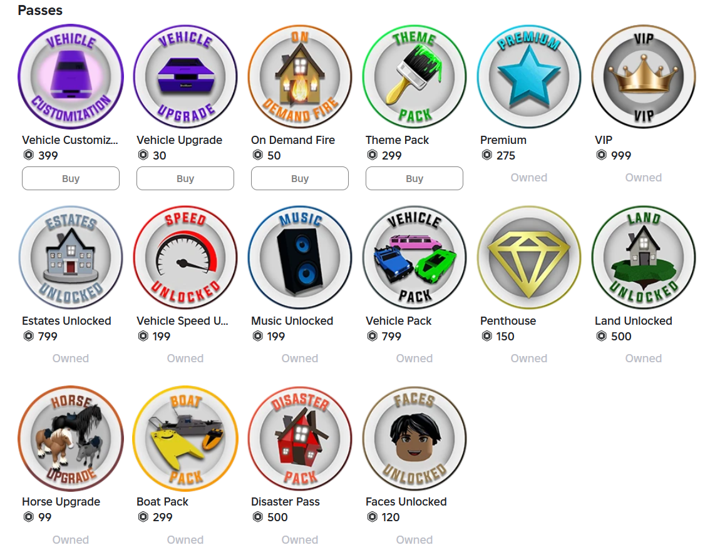Buy the Vehicle Customization pass

point(71,178)
